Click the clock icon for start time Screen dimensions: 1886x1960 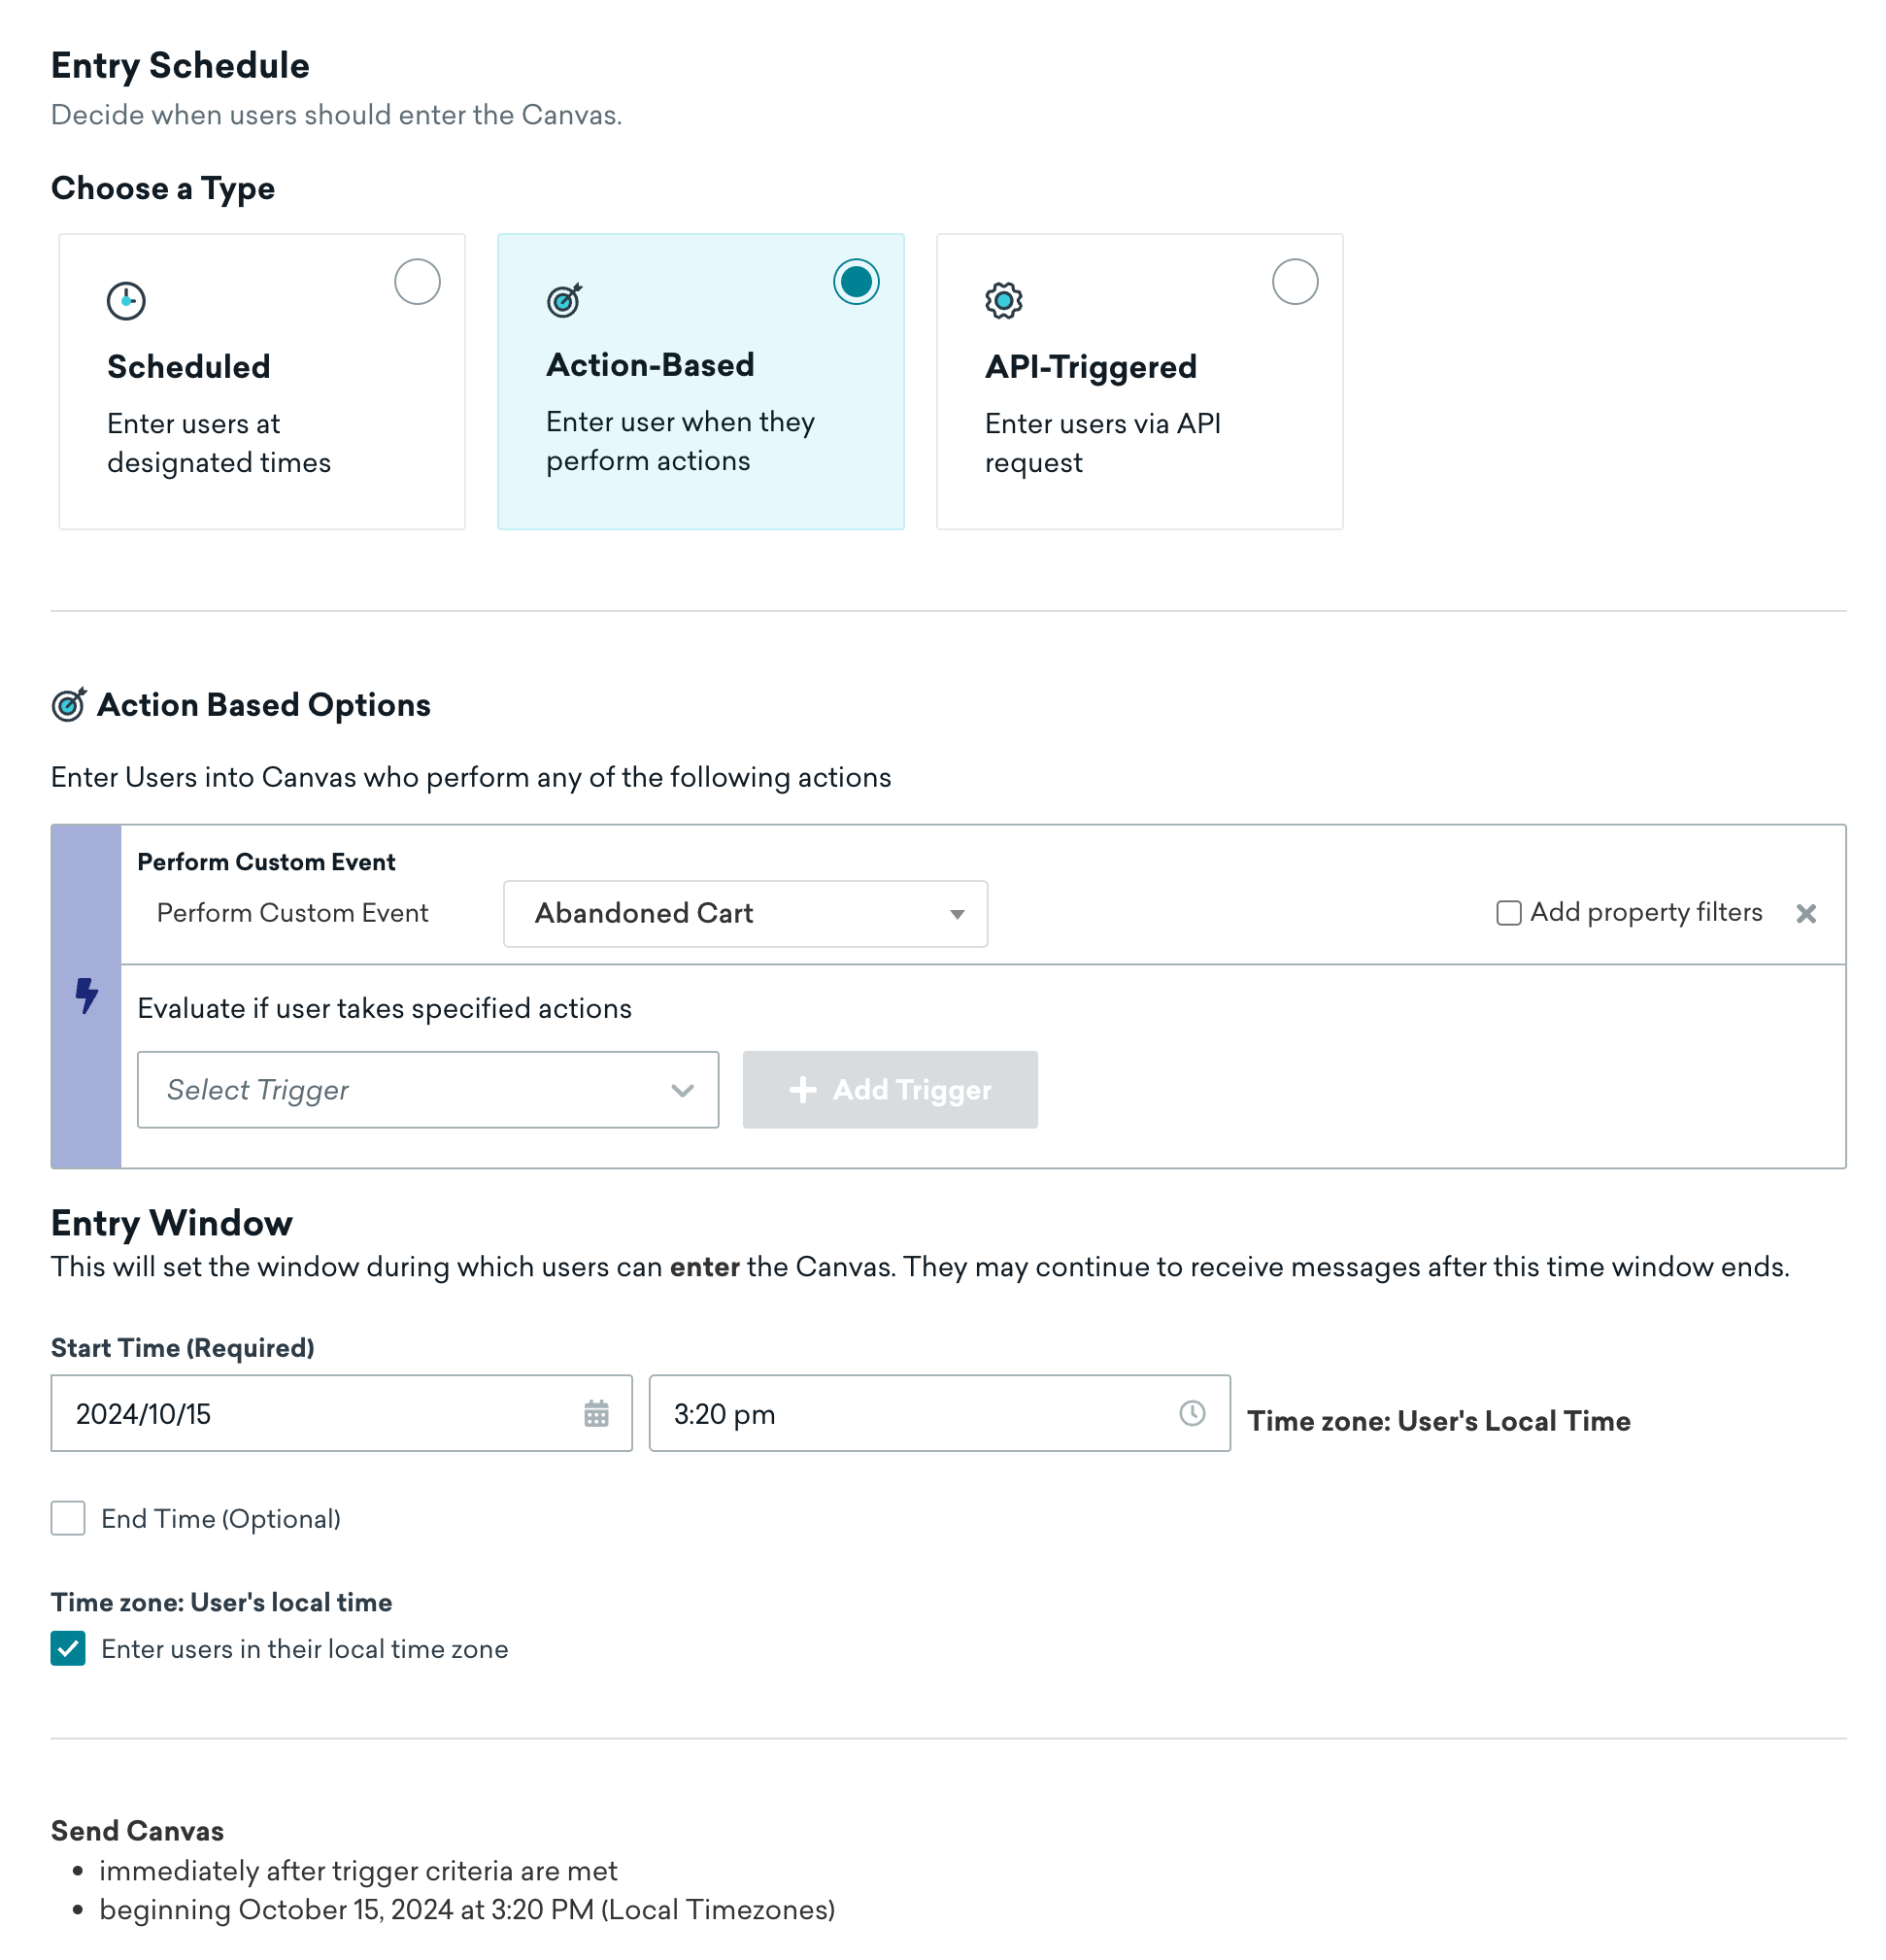[1194, 1412]
